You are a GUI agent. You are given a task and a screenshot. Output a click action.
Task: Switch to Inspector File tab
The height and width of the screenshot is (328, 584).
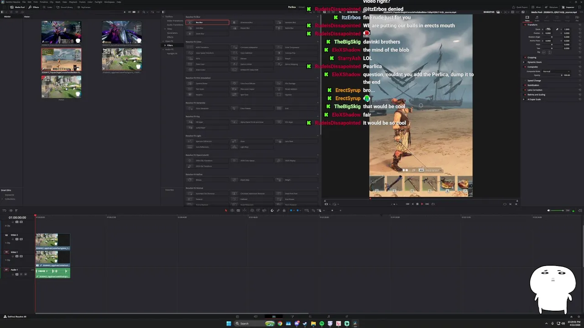coord(577,19)
